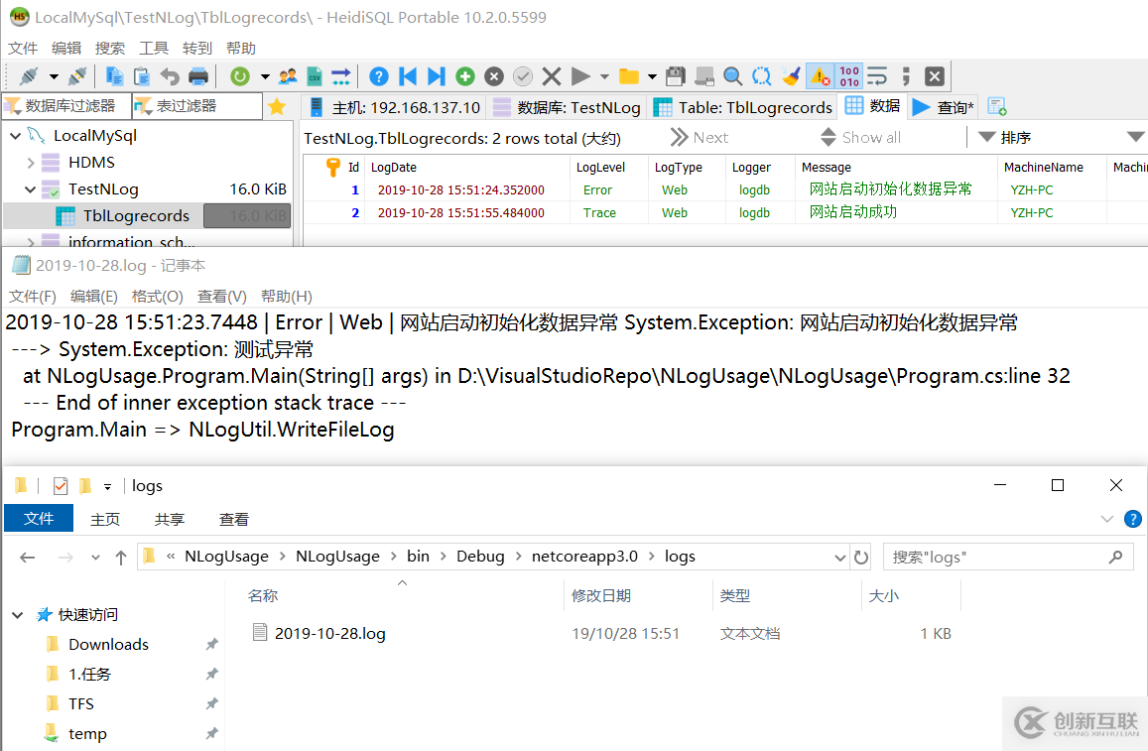
Task: Open the Explorer address bar dropdown arrow
Action: click(x=838, y=557)
